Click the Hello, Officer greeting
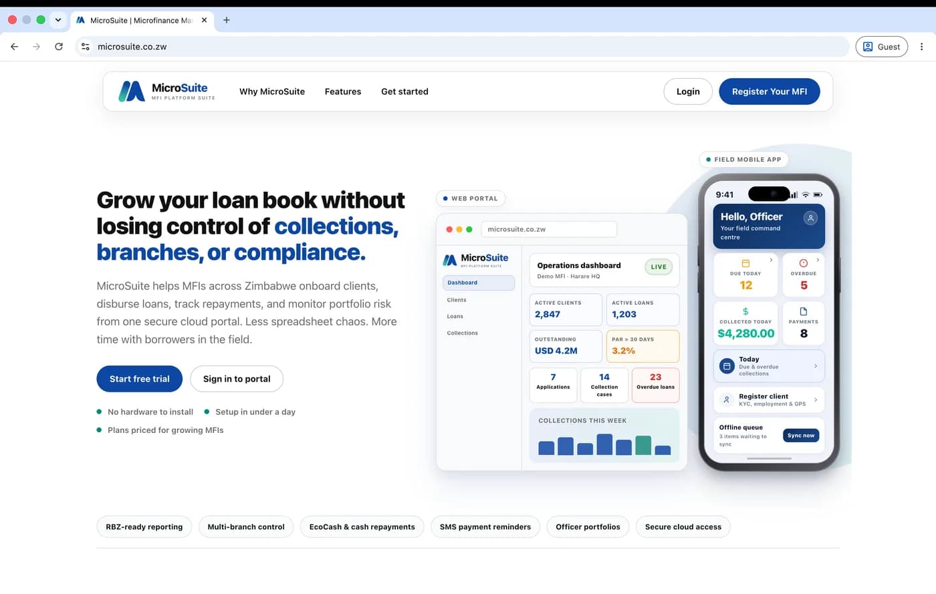Screen dimensions: 936x594 [751, 216]
